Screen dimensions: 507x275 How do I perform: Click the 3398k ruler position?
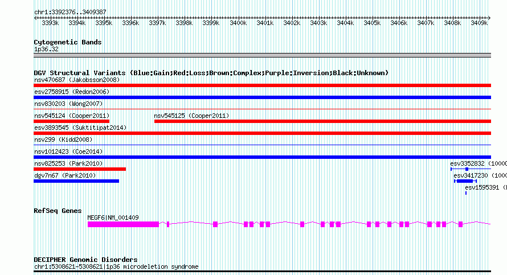click(185, 23)
